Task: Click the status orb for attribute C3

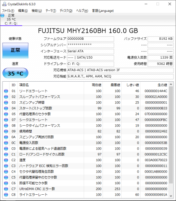Action: (6, 166)
